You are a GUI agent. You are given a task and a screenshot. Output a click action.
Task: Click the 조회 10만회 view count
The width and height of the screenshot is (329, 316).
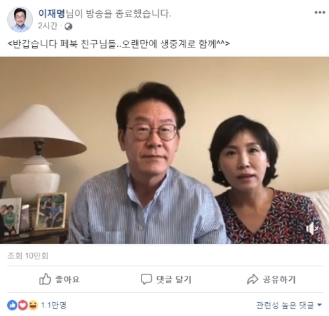(x=28, y=255)
